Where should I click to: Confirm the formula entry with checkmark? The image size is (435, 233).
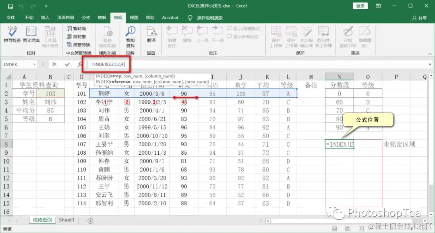click(67, 64)
